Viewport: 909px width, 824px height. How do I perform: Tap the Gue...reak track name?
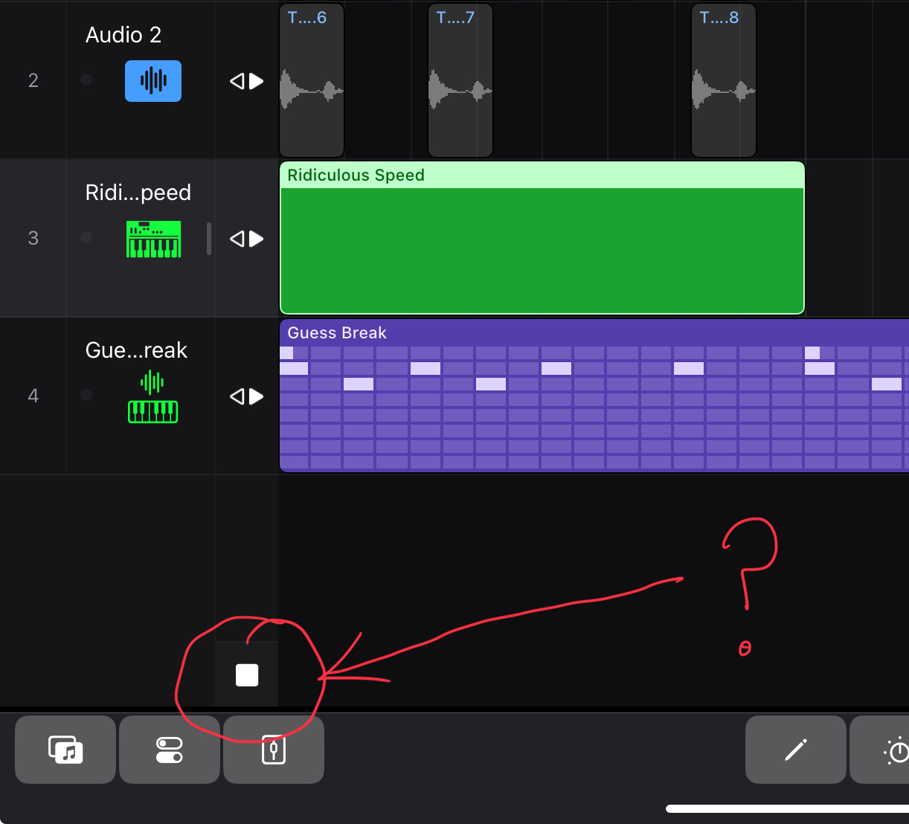(137, 350)
